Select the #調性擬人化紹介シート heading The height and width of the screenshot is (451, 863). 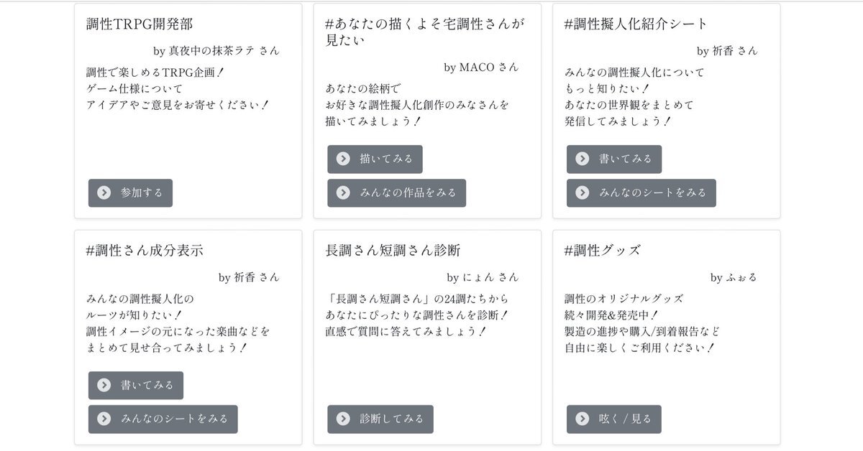point(636,24)
